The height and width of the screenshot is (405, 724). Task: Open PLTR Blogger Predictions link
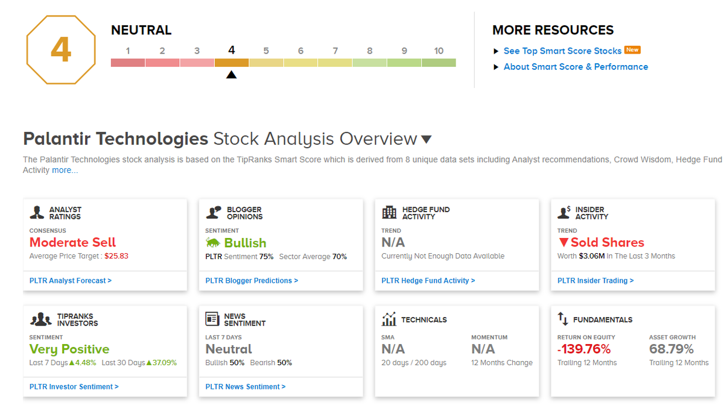(x=252, y=280)
